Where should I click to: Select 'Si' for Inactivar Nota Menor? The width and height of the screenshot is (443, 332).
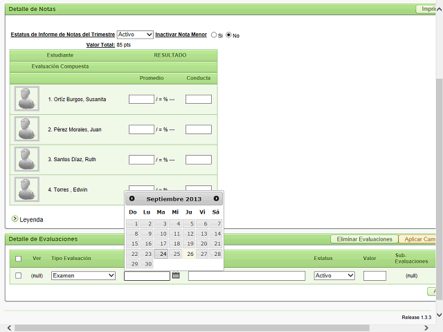tap(213, 35)
